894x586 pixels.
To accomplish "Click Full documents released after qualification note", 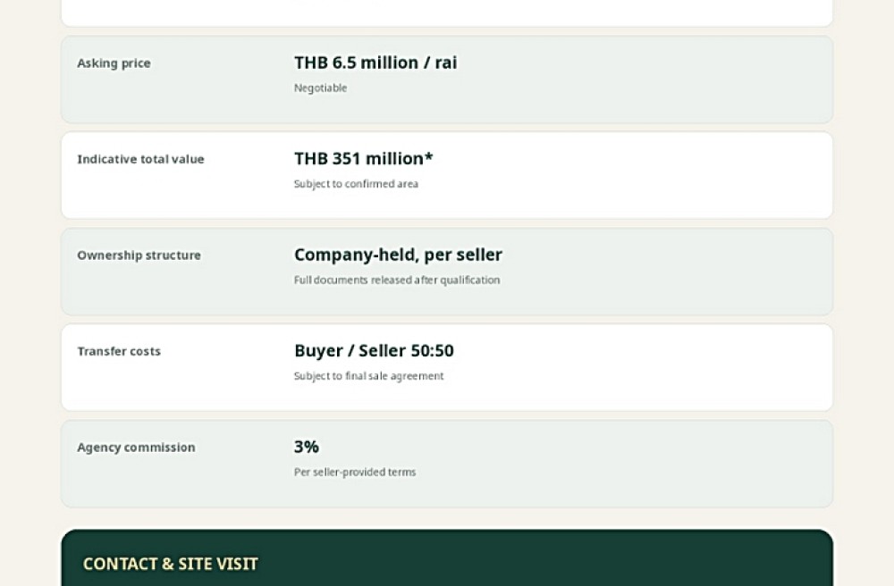I will pyautogui.click(x=397, y=280).
